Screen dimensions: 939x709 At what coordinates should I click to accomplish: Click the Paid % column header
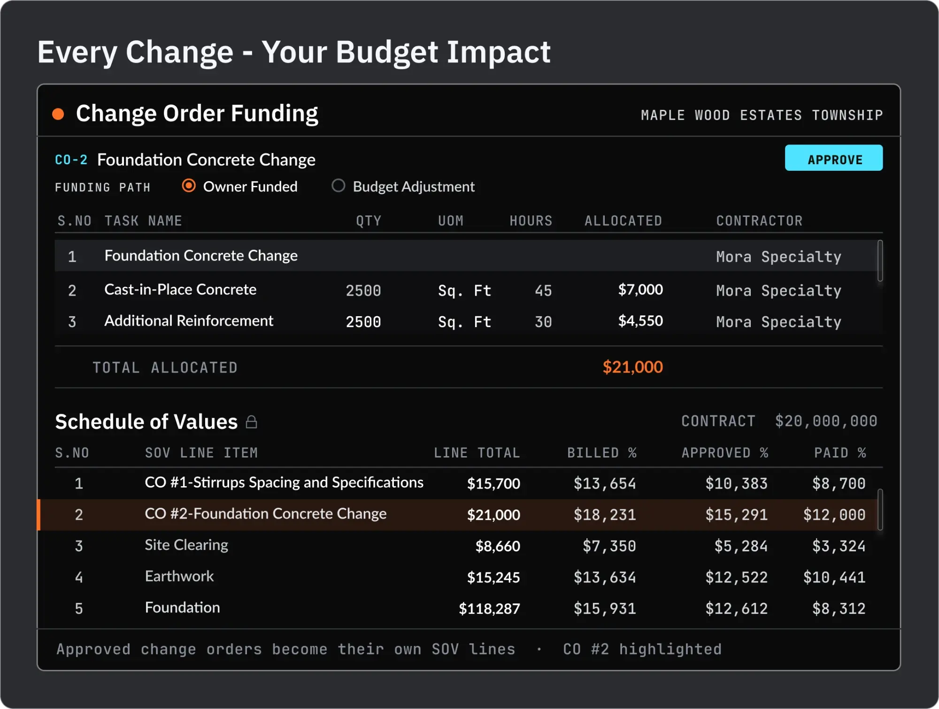840,453
